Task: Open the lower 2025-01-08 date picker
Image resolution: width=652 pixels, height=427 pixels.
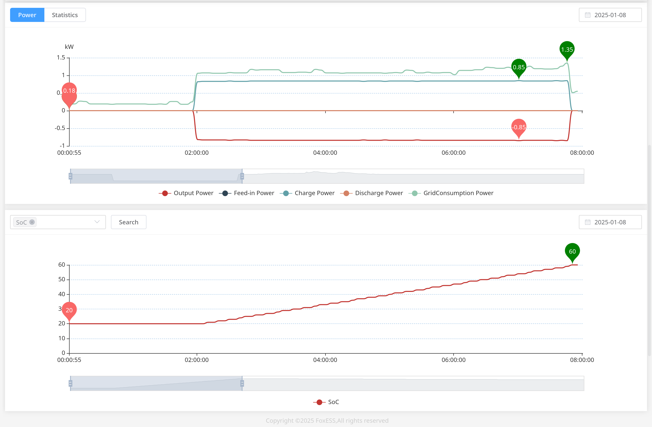Action: point(610,222)
